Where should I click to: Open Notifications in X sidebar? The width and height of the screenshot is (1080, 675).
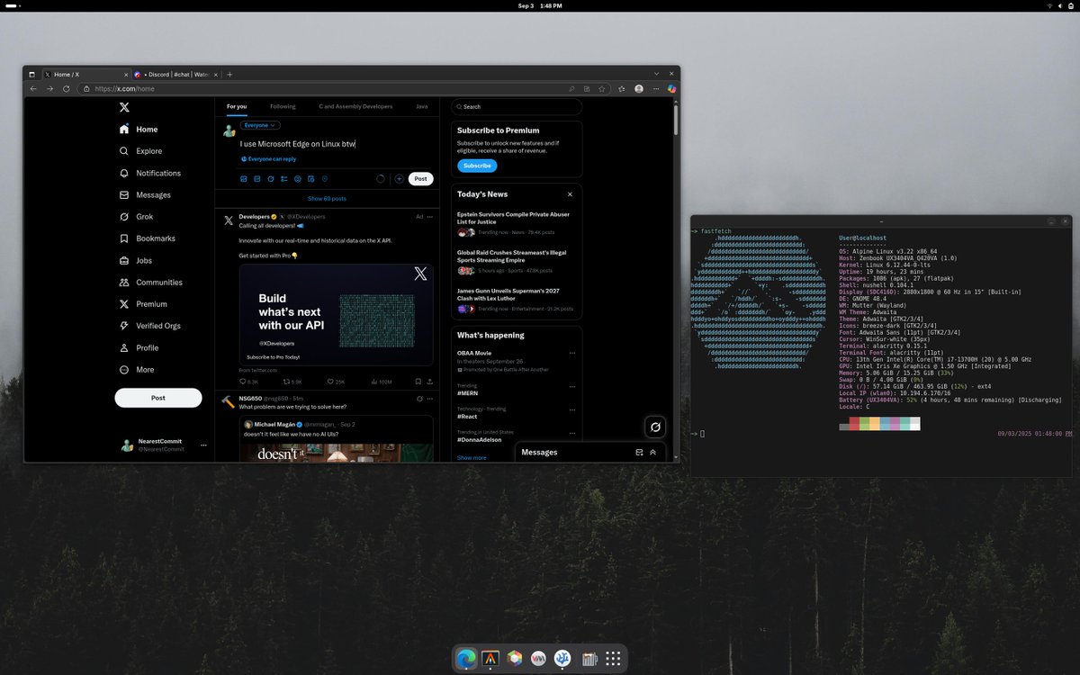pyautogui.click(x=150, y=173)
